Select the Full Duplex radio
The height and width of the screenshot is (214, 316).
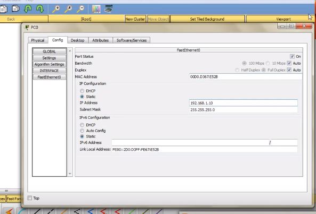pyautogui.click(x=263, y=70)
